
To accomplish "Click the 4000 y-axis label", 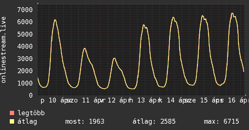I will tap(25, 46).
